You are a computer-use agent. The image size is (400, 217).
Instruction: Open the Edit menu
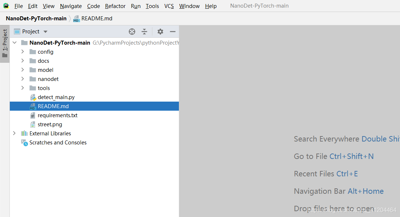click(33, 6)
